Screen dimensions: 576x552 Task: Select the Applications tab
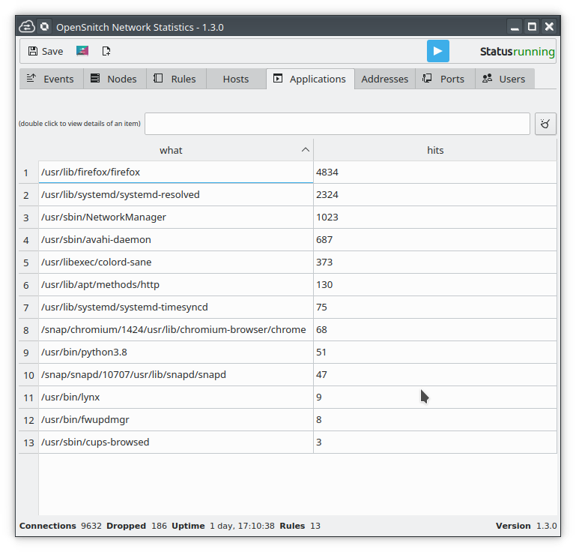tap(310, 79)
